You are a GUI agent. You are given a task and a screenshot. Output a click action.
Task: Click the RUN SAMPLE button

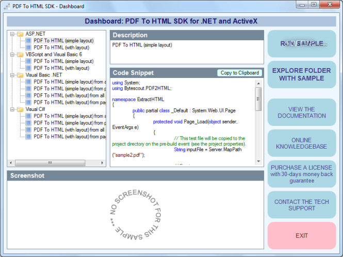[302, 44]
